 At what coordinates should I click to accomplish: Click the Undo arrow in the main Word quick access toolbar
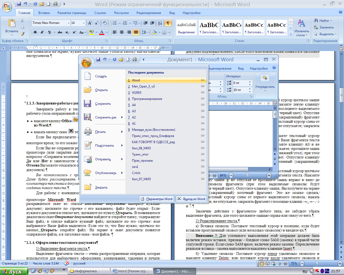coord(26,4)
